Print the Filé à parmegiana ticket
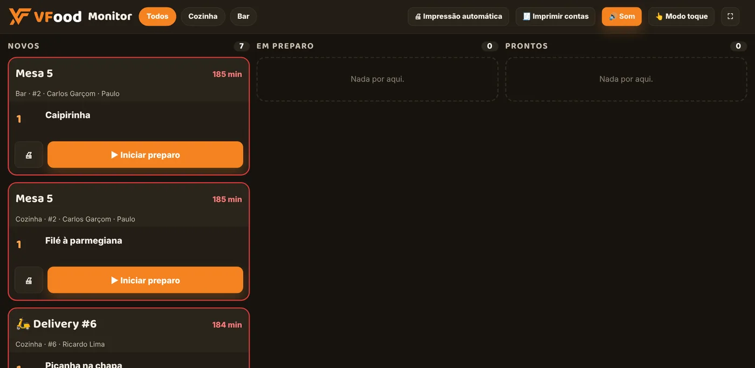The image size is (755, 368). coord(29,280)
